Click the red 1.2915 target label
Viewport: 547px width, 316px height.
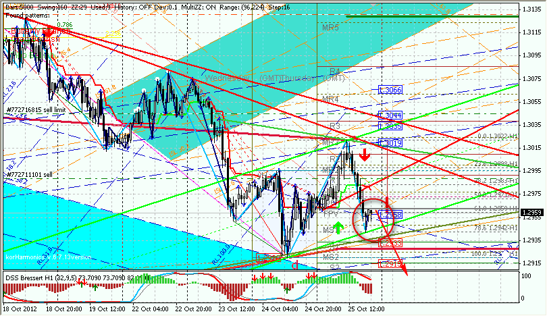tap(390, 264)
